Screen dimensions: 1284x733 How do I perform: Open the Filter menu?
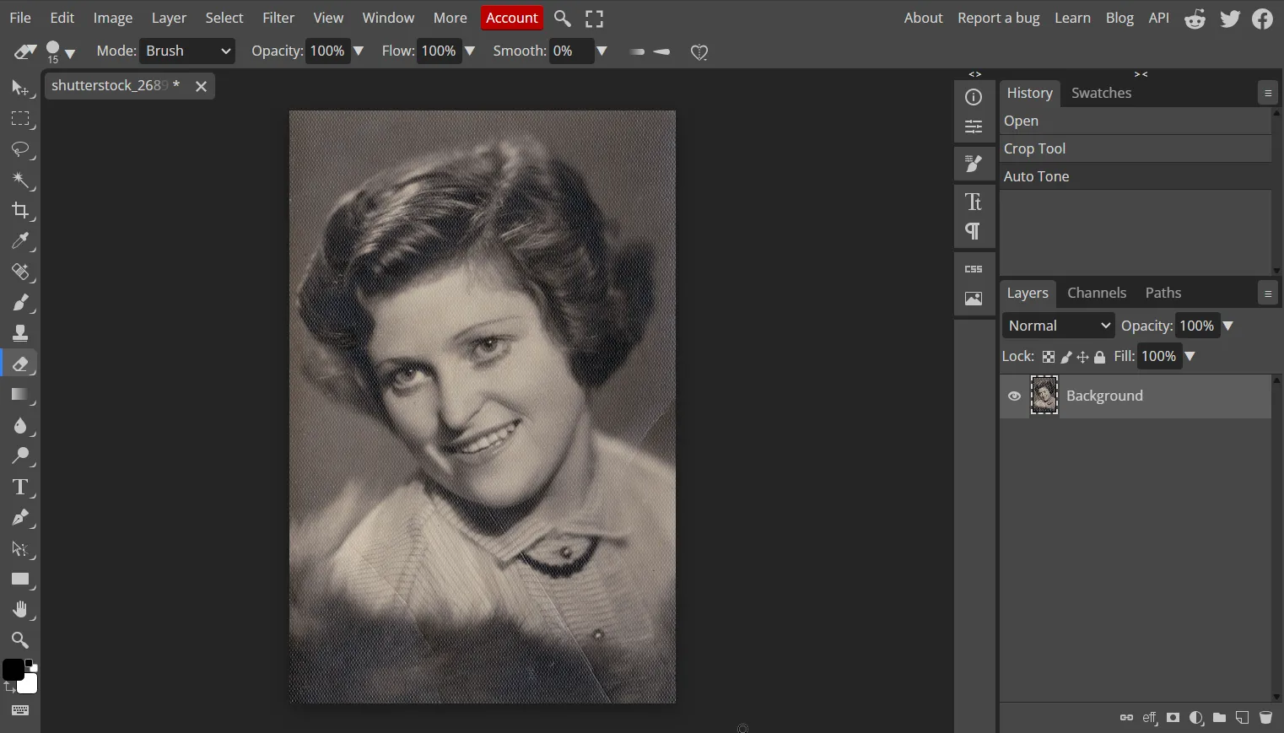click(278, 18)
